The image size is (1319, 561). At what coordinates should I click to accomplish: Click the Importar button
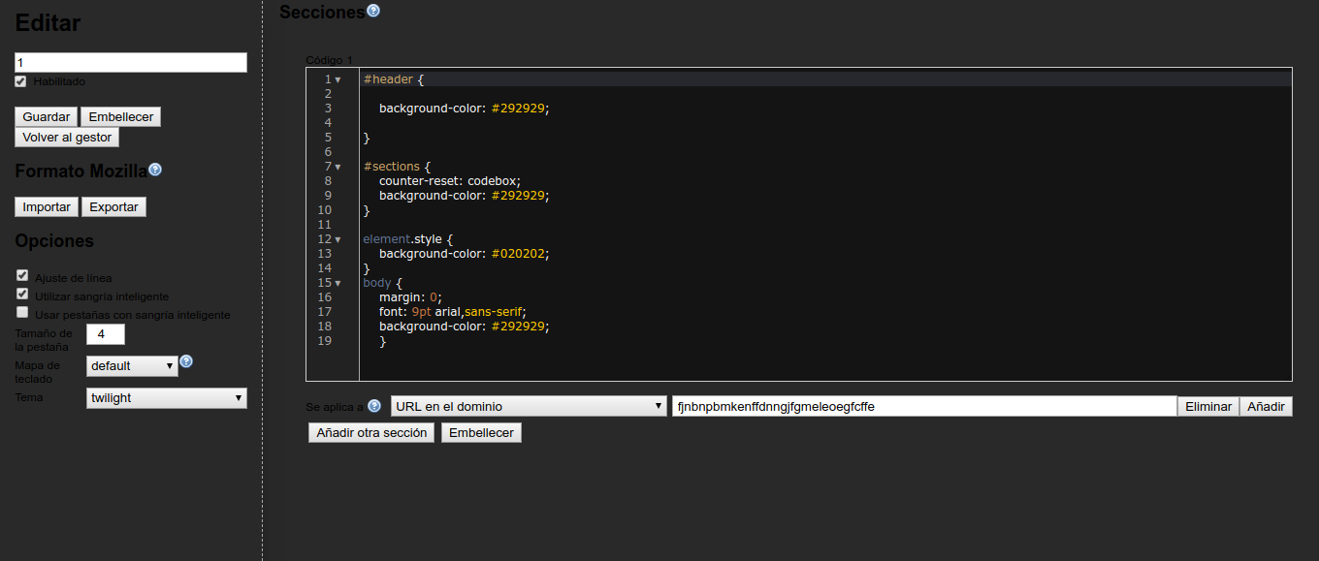point(46,206)
